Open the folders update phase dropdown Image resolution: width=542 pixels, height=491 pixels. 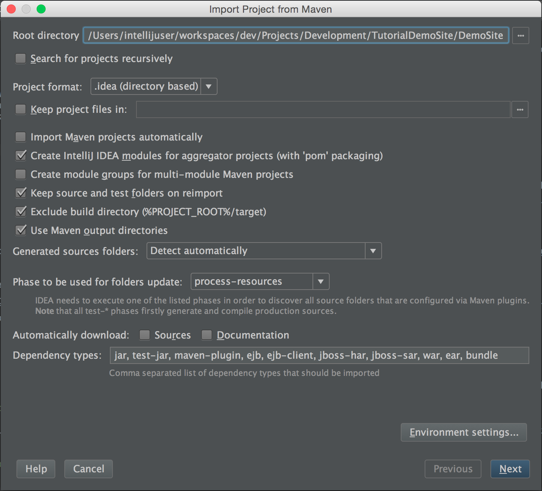320,281
